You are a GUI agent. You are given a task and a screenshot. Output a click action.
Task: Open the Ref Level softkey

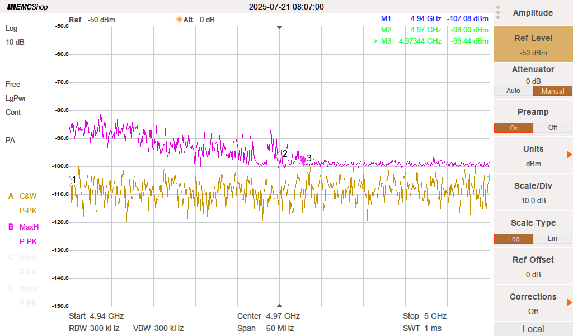pyautogui.click(x=533, y=45)
